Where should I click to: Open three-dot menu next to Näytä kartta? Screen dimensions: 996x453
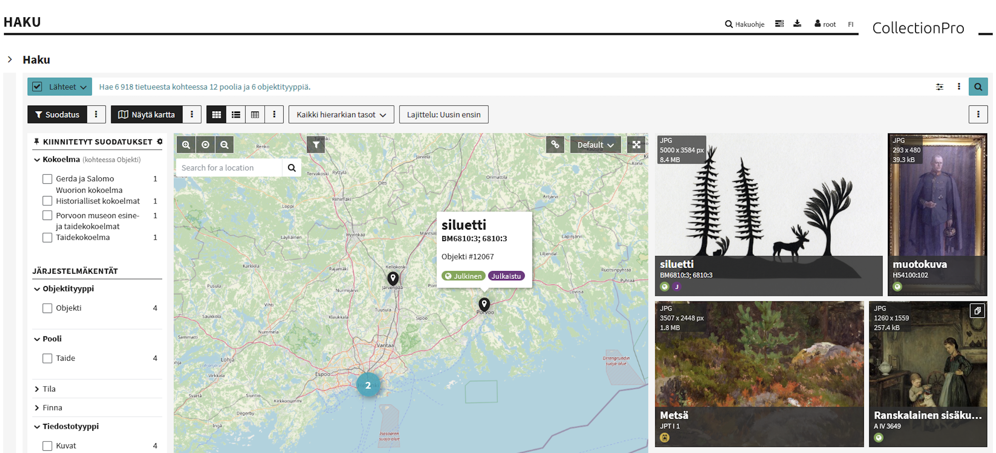(x=192, y=114)
